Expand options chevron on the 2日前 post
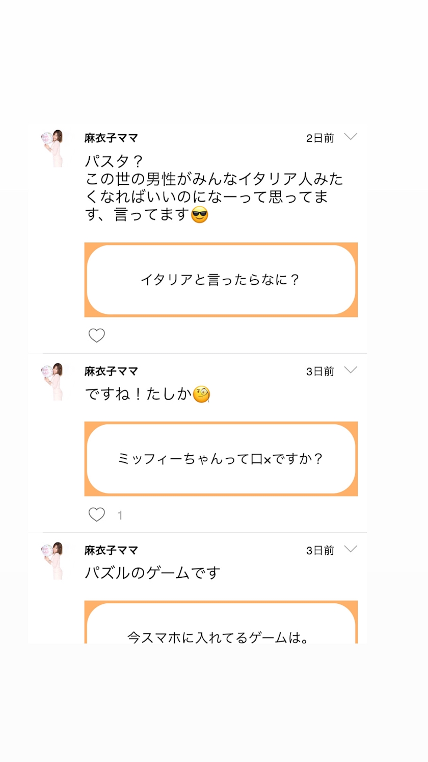Image resolution: width=428 pixels, height=762 pixels. click(x=351, y=137)
